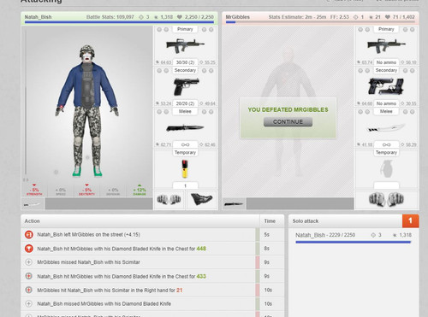Click the MrGibbles player name header
The image size is (428, 317).
click(238, 17)
